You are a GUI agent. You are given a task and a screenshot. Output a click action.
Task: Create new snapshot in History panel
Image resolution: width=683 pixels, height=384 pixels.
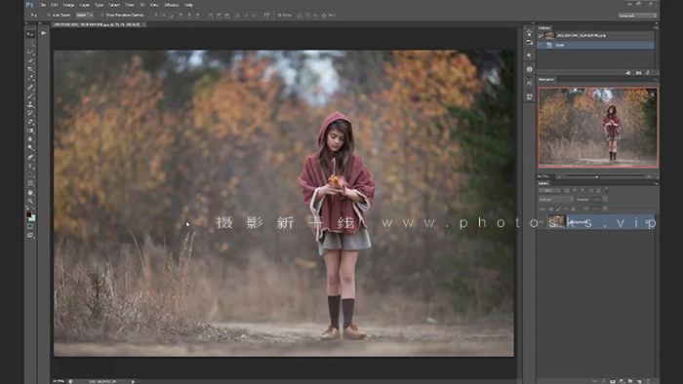(x=638, y=73)
